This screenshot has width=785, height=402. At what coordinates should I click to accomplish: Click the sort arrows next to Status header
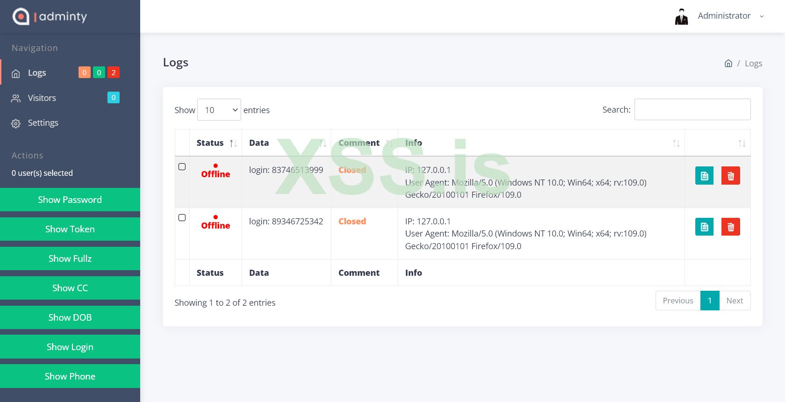point(233,144)
